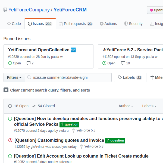Click the milestone signpost icon beside YetiForce 5.3 on issue #12070
This screenshot has height=163, width=163.
click(x=74, y=131)
